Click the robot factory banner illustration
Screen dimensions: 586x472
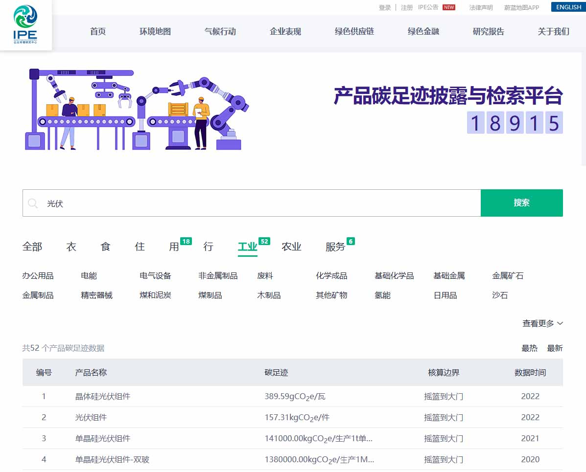(137, 109)
